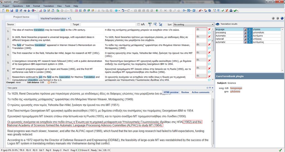Click 'Errors: 0' in status bar

tap(85, 150)
